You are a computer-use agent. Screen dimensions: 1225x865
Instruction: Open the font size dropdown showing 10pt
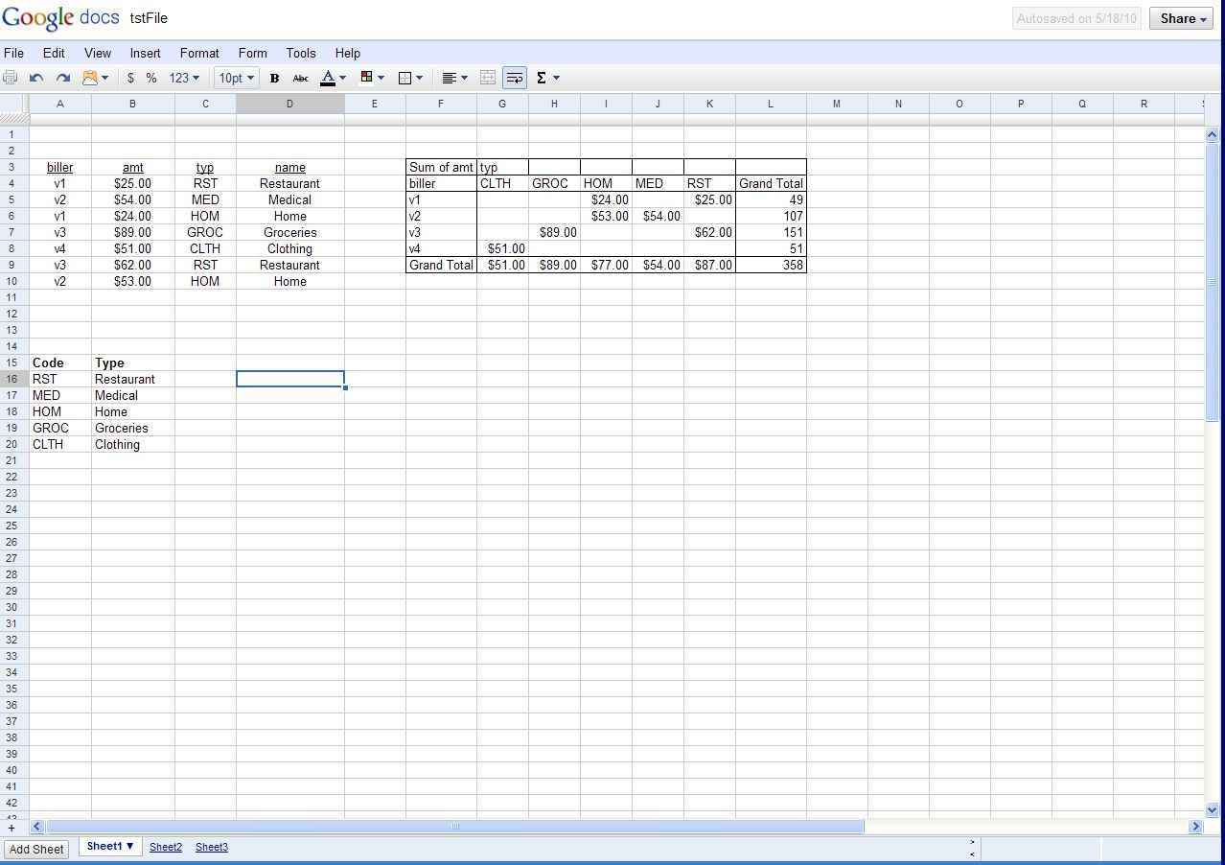point(236,78)
